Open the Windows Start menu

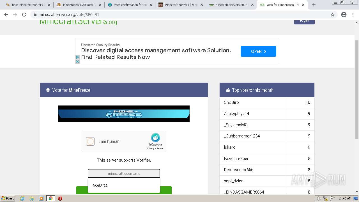[8, 198]
